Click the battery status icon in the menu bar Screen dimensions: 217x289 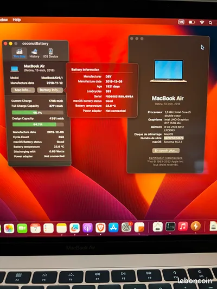(192, 22)
